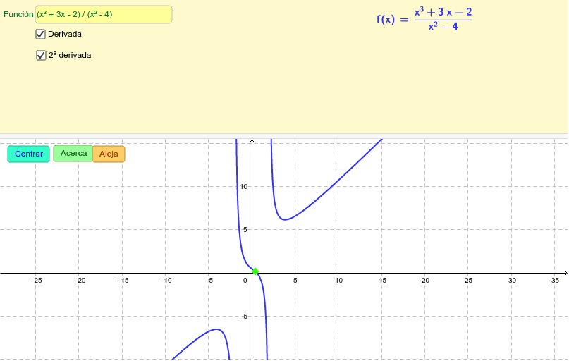Toggle the Derivada checkbox
This screenshot has width=569, height=361.
click(x=40, y=34)
